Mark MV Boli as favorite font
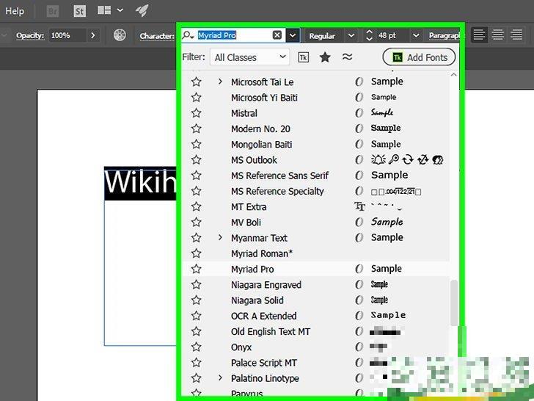 (196, 223)
